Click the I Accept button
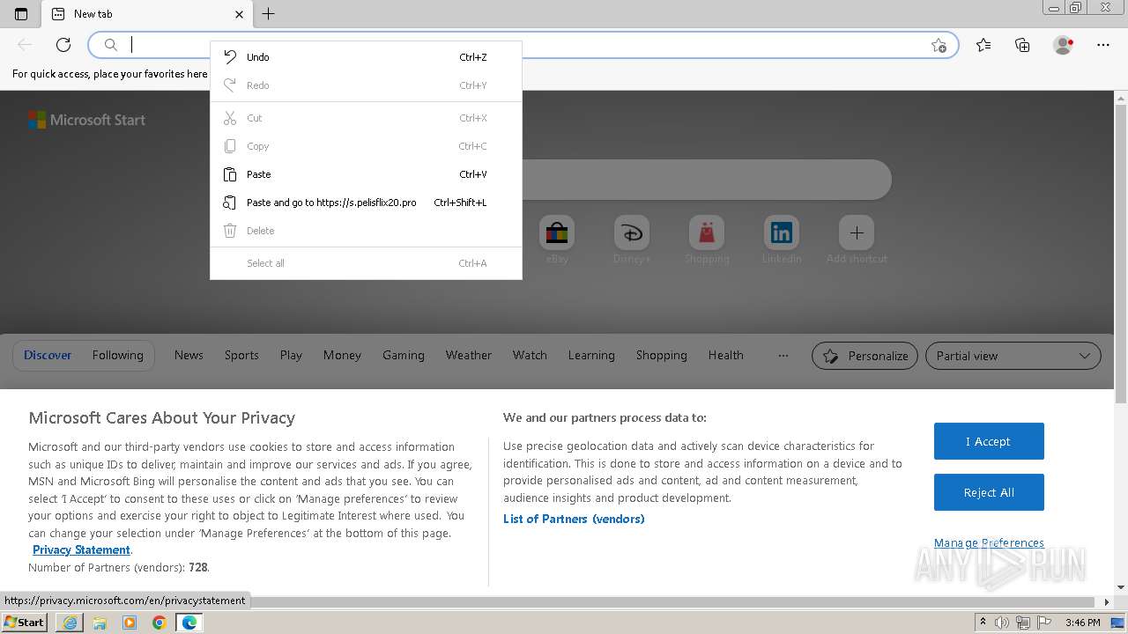This screenshot has width=1128, height=634. coord(989,441)
